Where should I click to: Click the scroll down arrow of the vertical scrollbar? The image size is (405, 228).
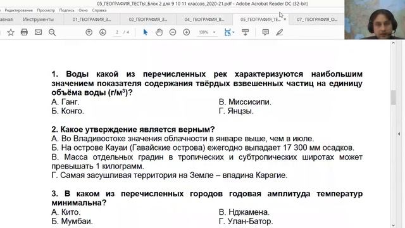point(393,225)
